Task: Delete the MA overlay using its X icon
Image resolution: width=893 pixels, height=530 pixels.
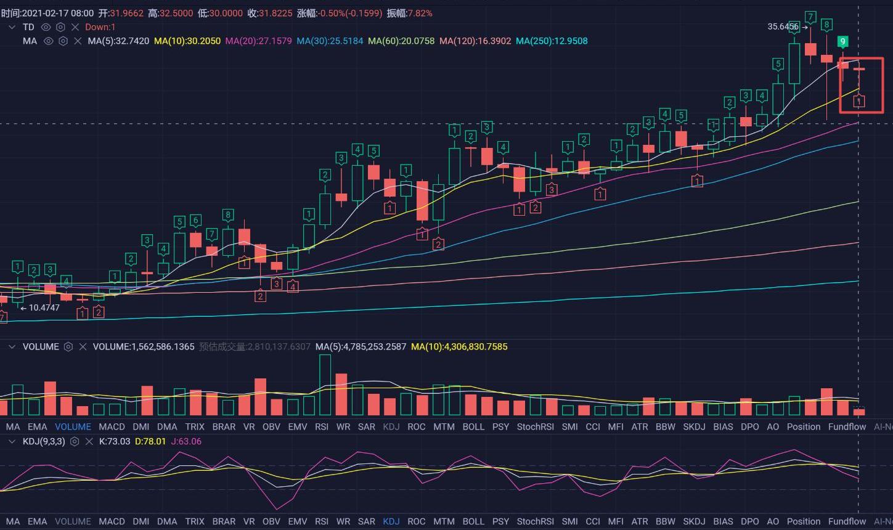Action: point(78,41)
